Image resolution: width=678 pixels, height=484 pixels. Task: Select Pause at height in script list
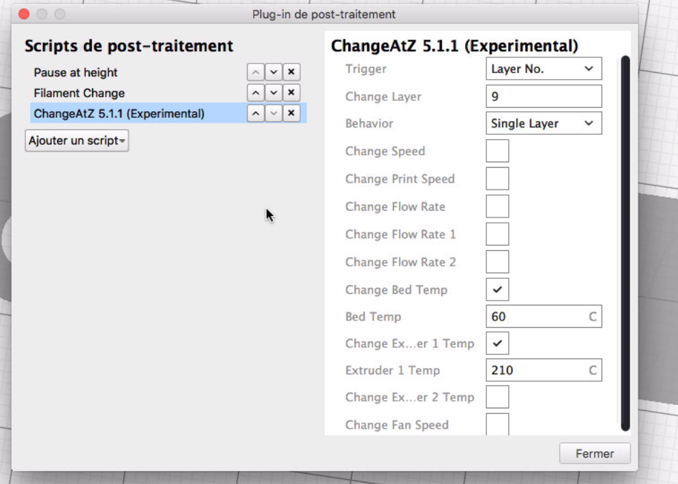point(76,72)
